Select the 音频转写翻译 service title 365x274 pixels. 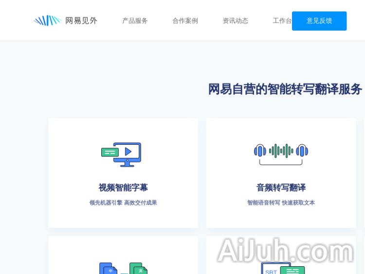coord(281,188)
